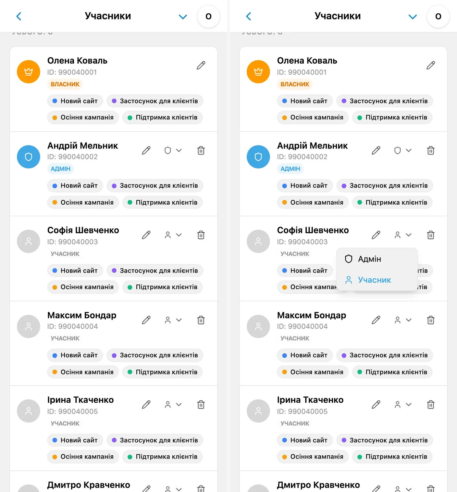This screenshot has height=492, width=457.
Task: Click Андрій Мельник's green Підтримка клієнтів tag, right screen
Action: pyautogui.click(x=392, y=202)
